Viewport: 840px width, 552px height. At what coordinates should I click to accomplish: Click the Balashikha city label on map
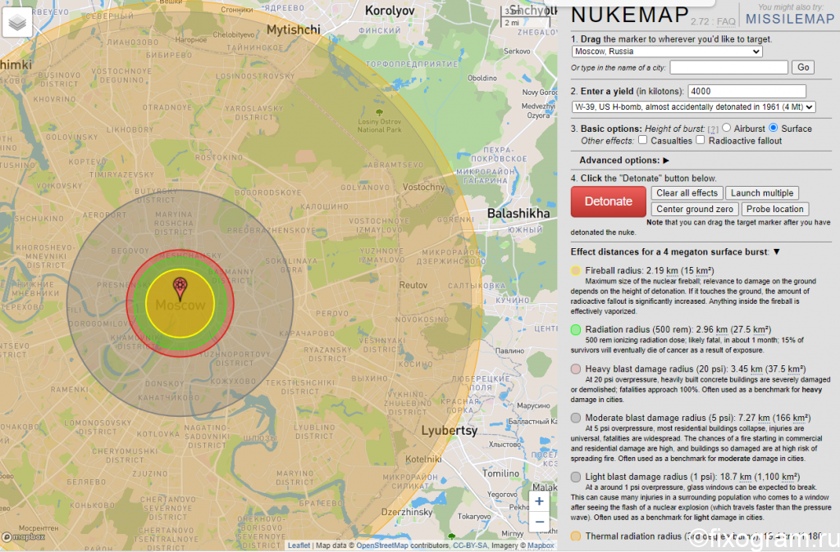pyautogui.click(x=518, y=214)
